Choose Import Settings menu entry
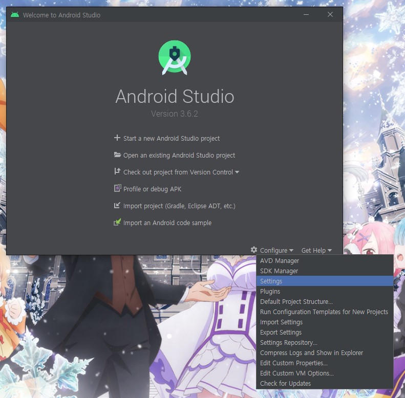The height and width of the screenshot is (398, 405). pos(325,322)
